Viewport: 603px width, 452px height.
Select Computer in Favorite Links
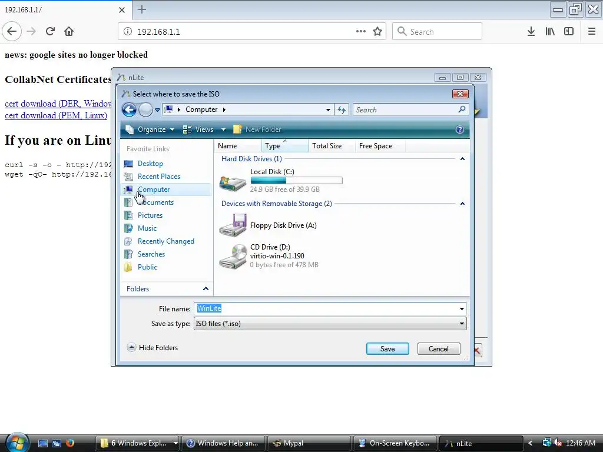(154, 190)
